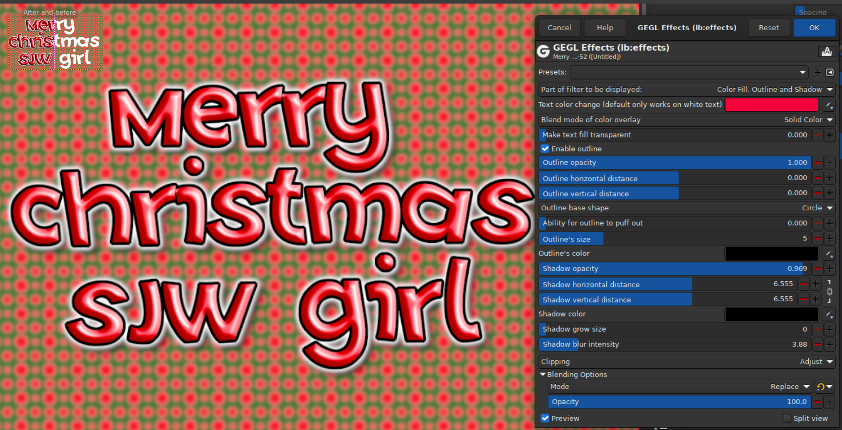Viewport: 842px width, 430px height.
Task: Click the Outline's size slider
Action: tap(675, 239)
